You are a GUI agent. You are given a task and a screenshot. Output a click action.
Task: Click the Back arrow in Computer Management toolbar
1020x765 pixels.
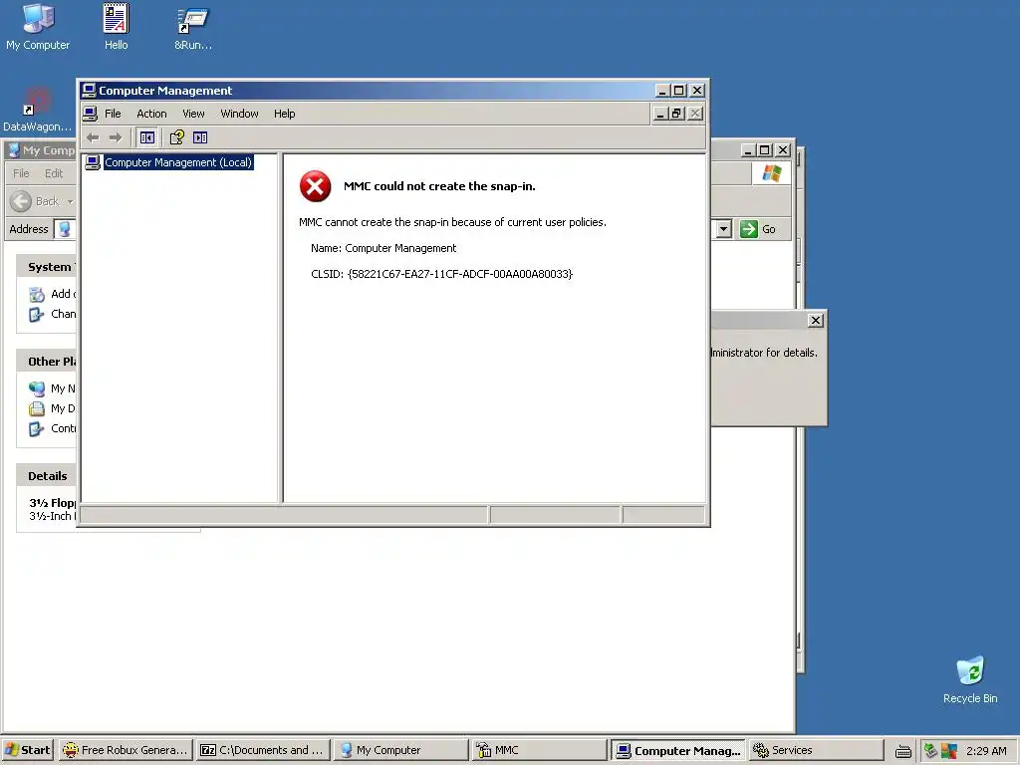tap(93, 137)
